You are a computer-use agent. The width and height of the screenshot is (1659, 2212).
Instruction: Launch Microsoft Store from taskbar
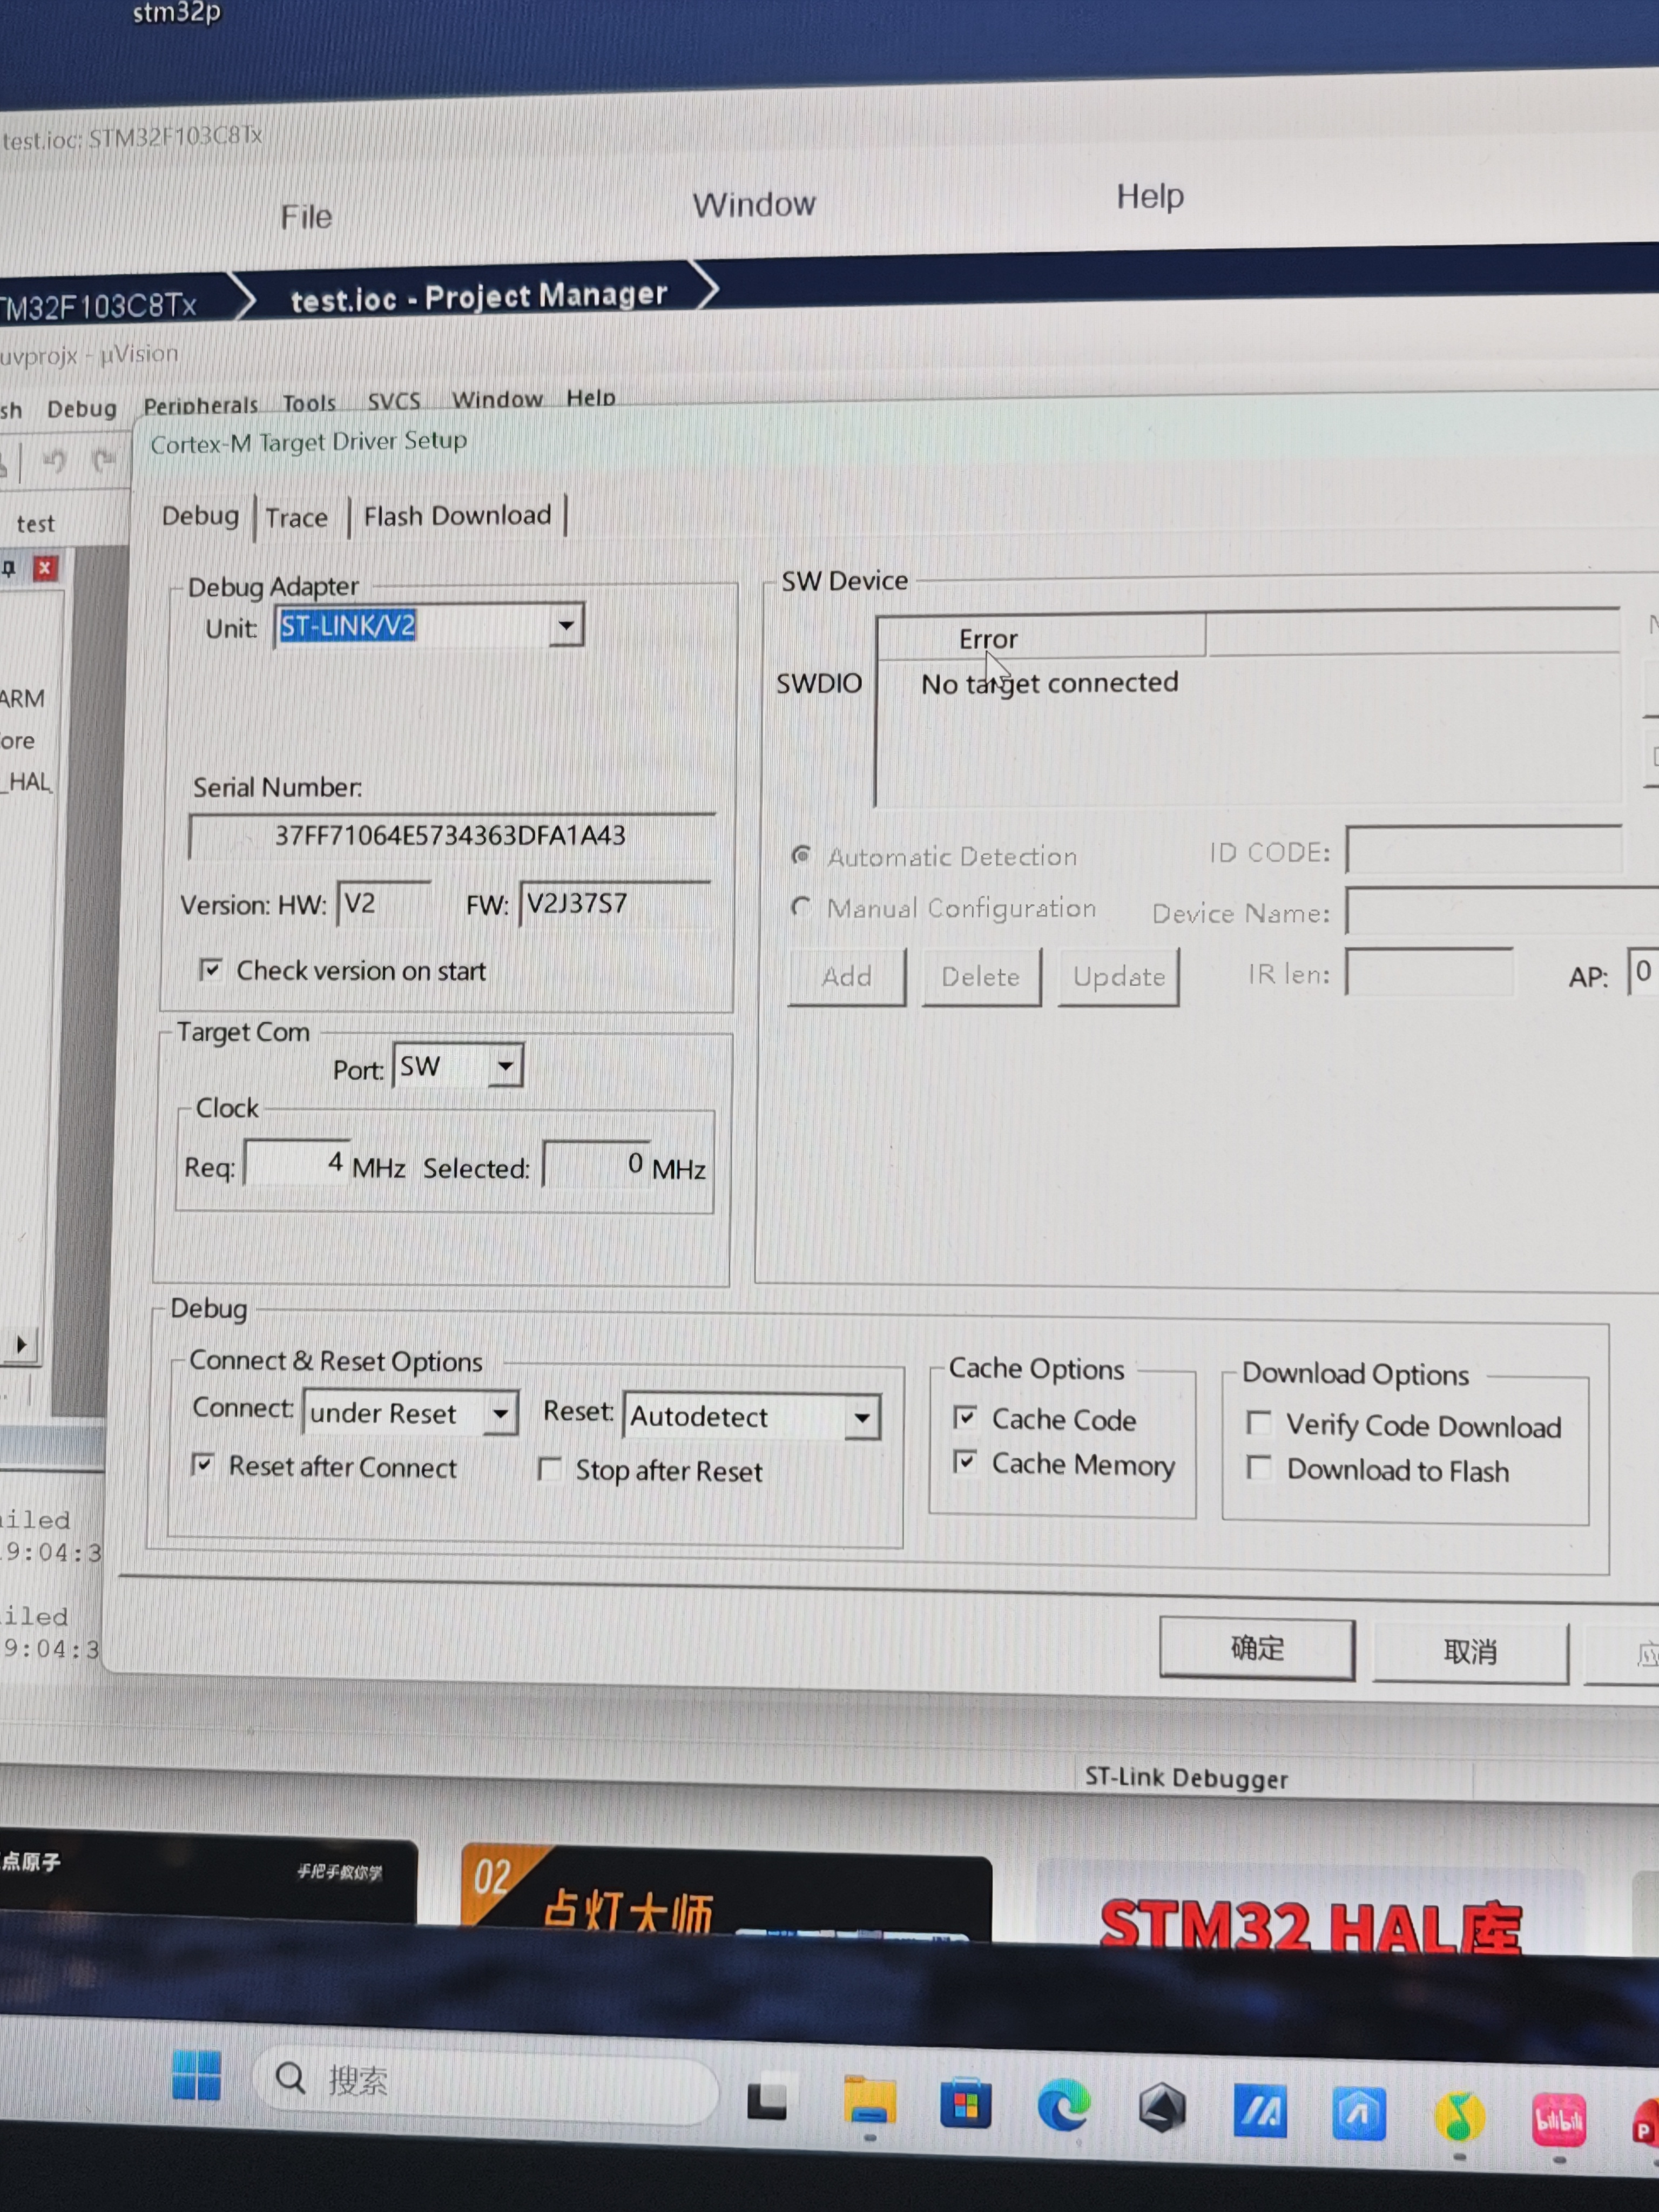point(965,2104)
